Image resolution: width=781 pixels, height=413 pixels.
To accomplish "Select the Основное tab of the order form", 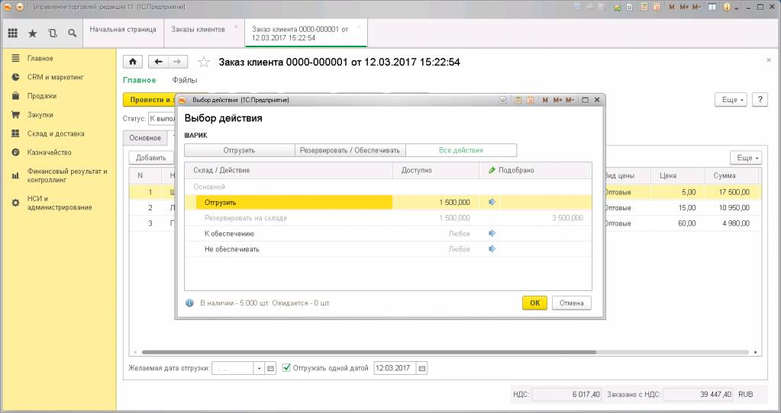I will pos(145,138).
